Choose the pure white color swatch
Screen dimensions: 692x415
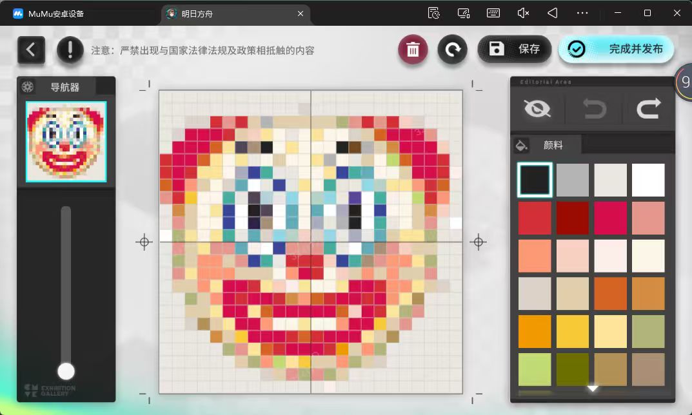[648, 180]
